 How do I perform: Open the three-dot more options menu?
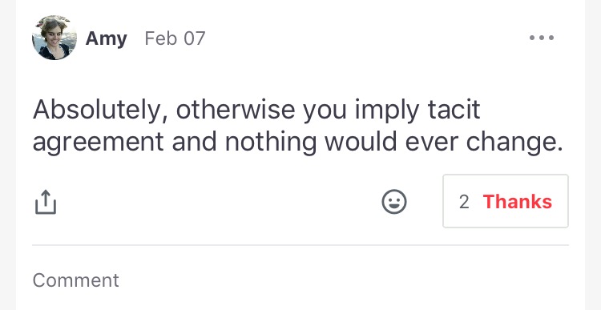coord(541,38)
